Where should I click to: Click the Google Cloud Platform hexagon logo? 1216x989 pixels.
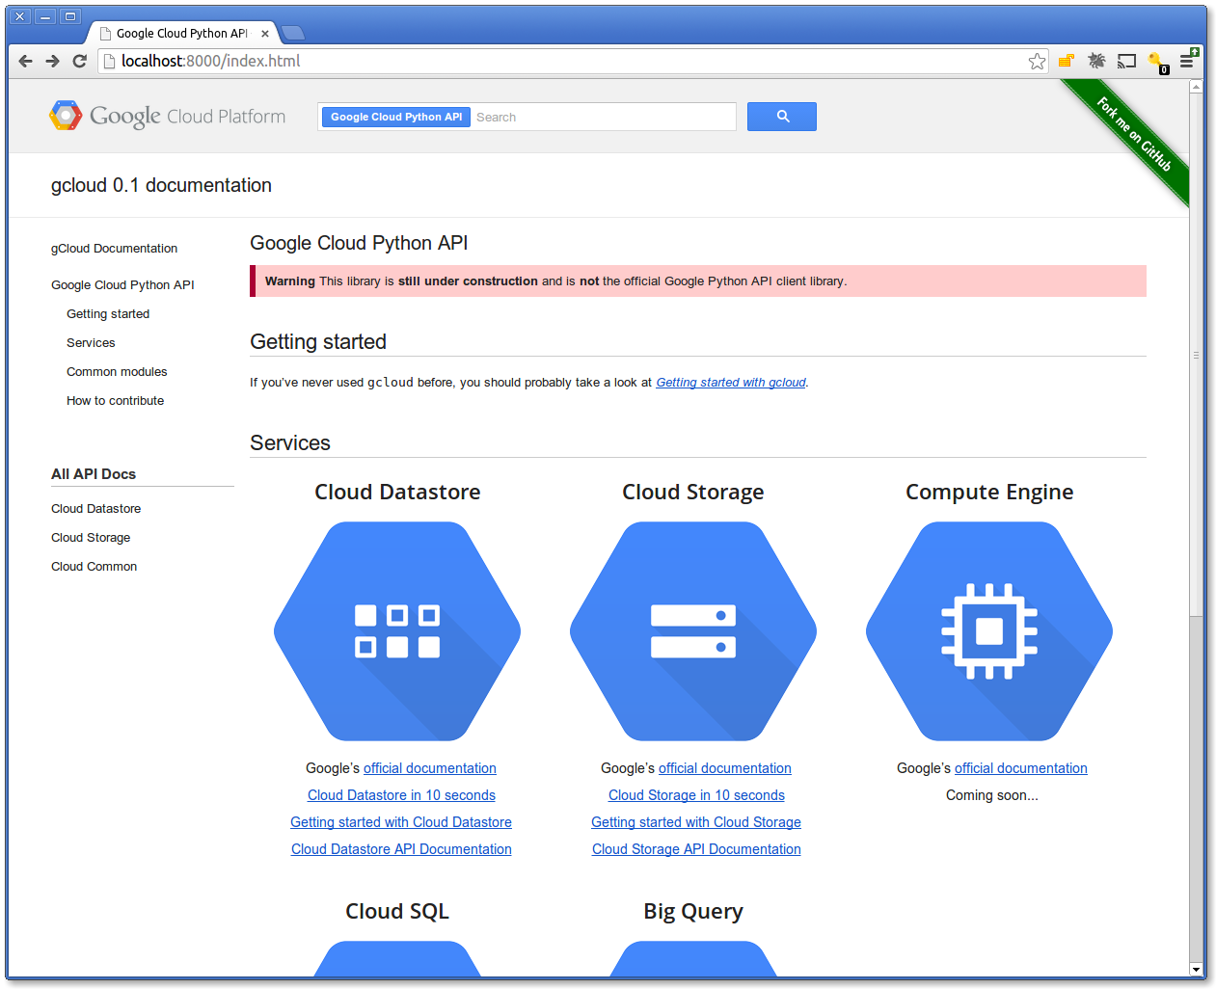coord(66,116)
